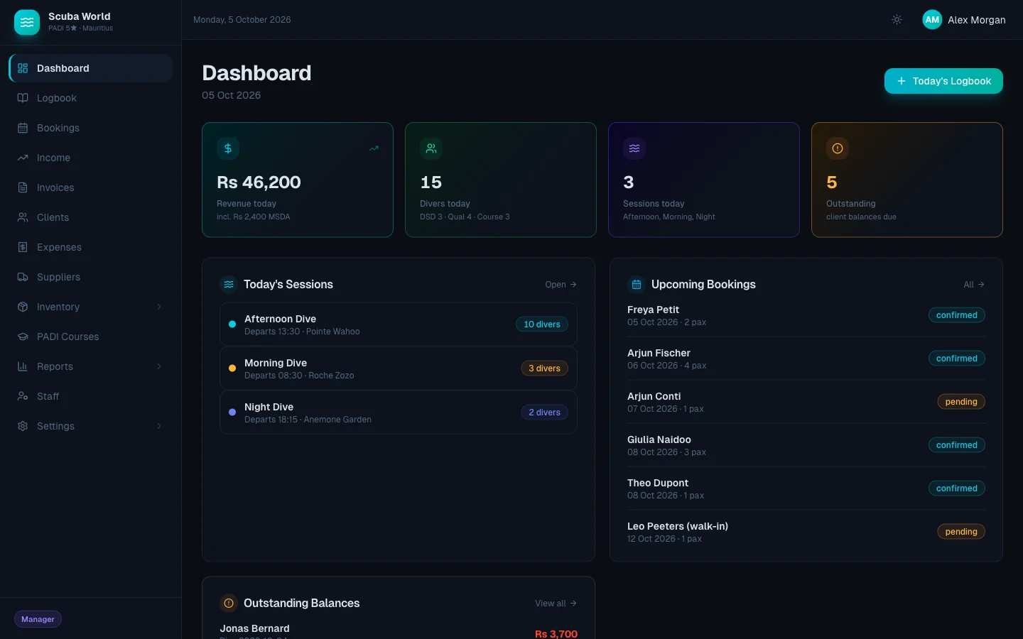Expand the Settings submenu chevron
1023x639 pixels.
click(159, 426)
